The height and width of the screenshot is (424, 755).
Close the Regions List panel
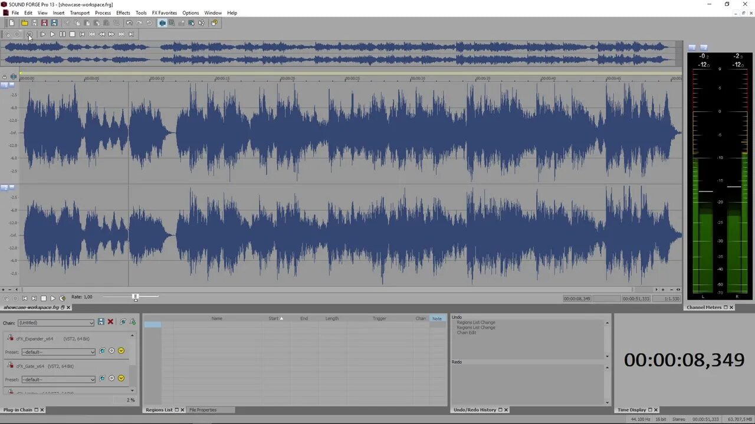[182, 410]
